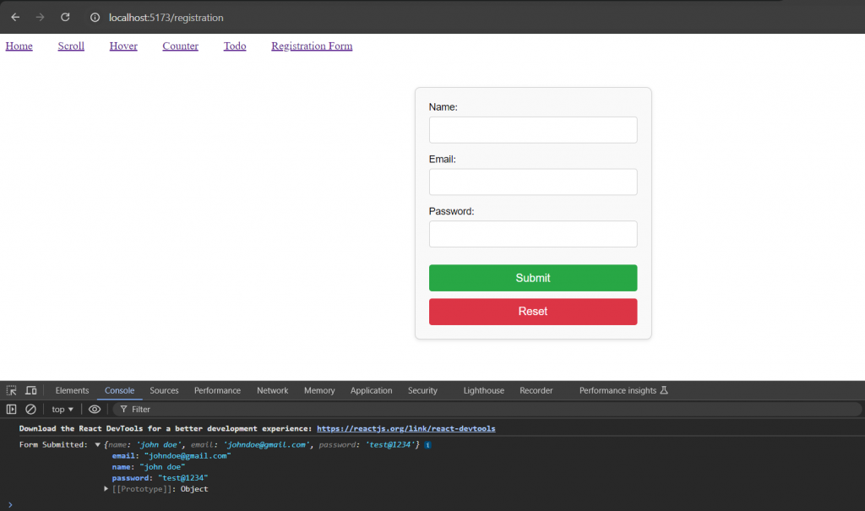Viewport: 865px width, 511px height.
Task: Toggle the device toolbar icon
Action: 31,390
